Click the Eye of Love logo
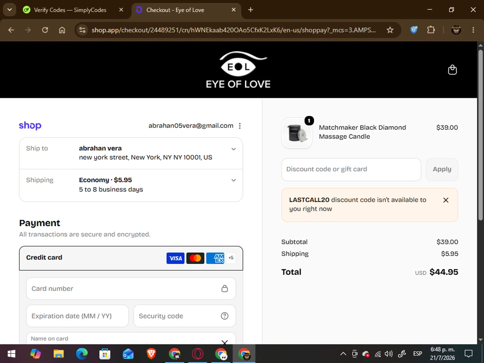This screenshot has height=363, width=484. 238,70
